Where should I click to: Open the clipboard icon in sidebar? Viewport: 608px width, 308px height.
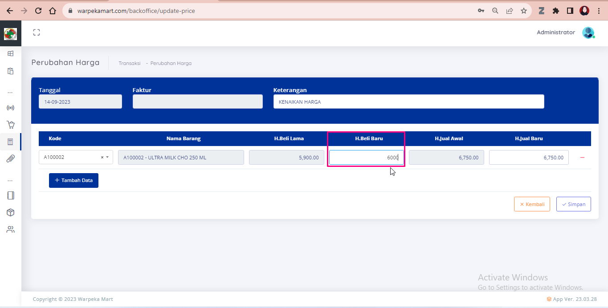point(10,71)
